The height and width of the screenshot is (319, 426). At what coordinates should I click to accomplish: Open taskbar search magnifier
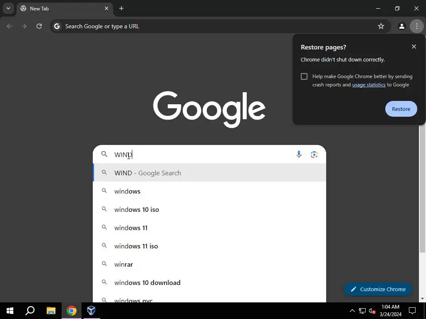click(30, 311)
